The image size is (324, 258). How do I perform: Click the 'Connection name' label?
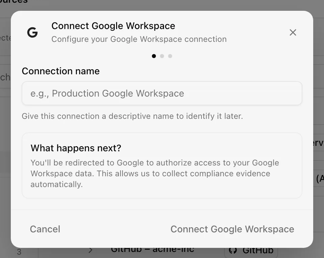point(61,71)
